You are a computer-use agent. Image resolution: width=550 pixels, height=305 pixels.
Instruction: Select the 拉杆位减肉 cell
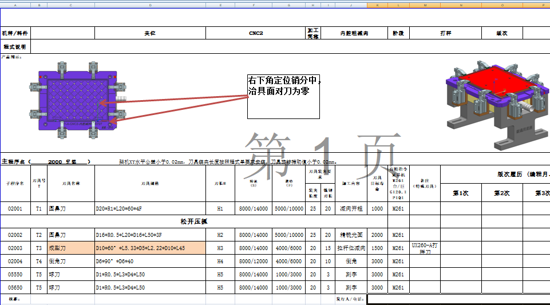(x=351, y=248)
